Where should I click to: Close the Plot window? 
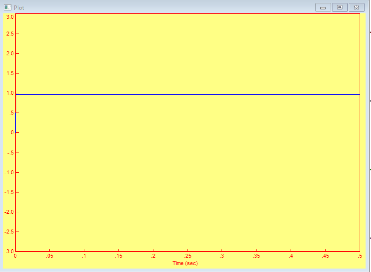[x=356, y=7]
